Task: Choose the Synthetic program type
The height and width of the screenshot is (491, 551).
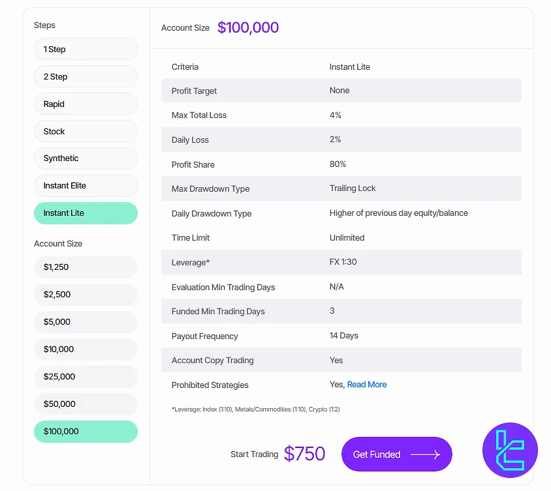Action: point(86,158)
